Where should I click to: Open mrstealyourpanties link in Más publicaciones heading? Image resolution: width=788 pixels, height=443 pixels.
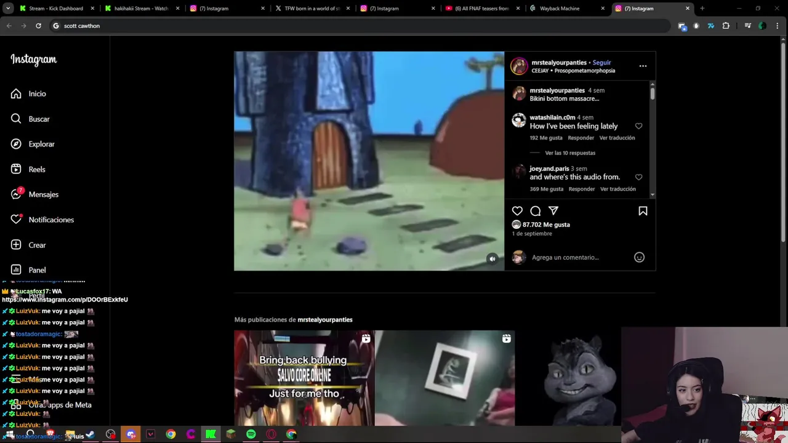pyautogui.click(x=325, y=320)
